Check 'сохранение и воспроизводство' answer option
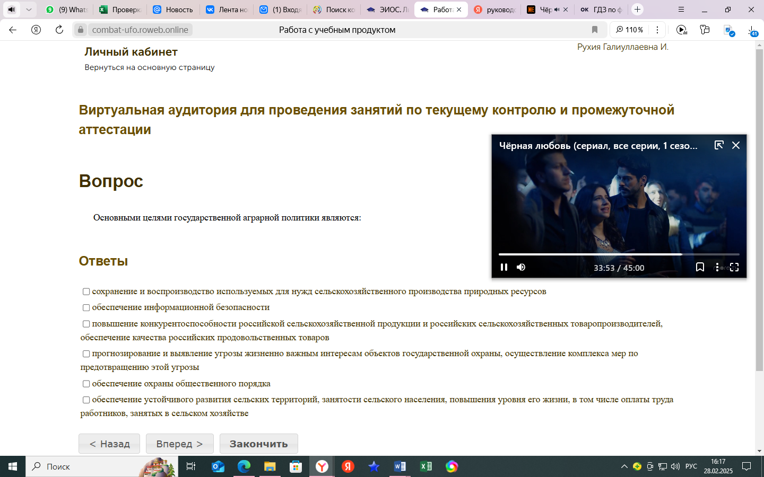 click(86, 291)
